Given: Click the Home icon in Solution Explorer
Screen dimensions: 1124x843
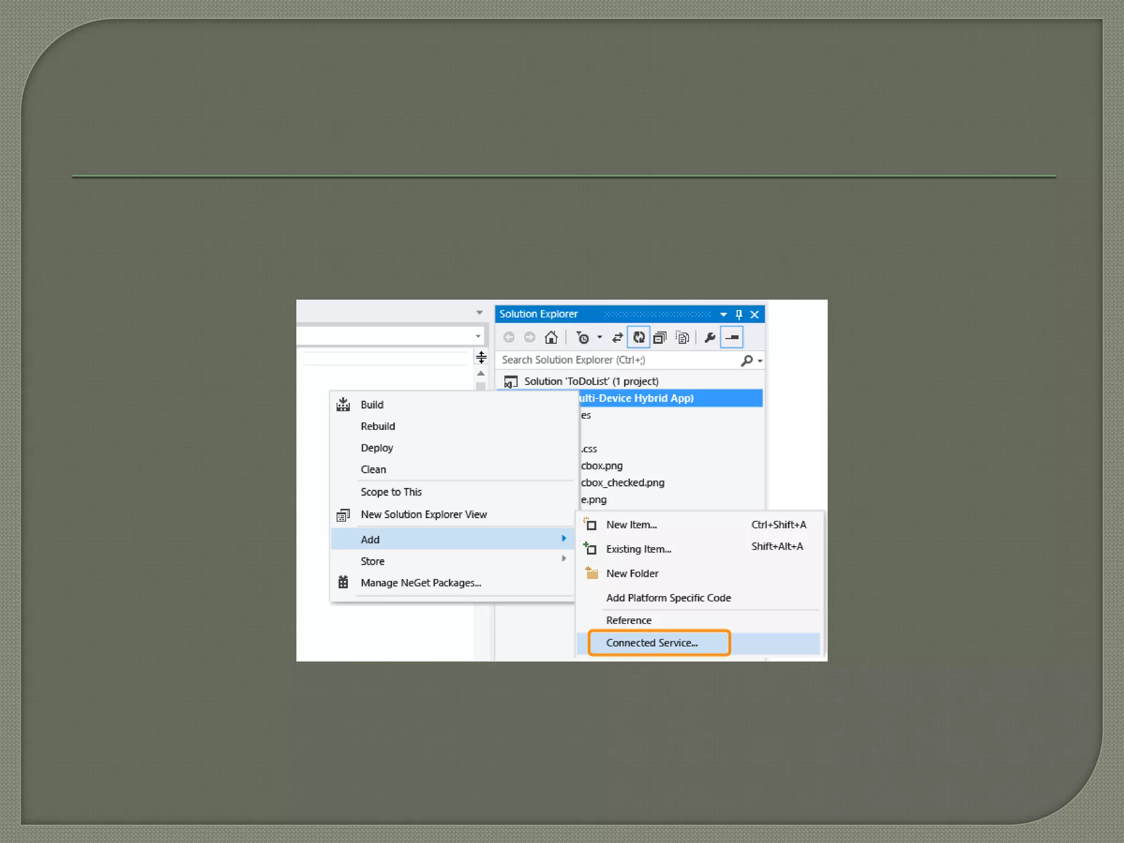Looking at the screenshot, I should [x=551, y=337].
